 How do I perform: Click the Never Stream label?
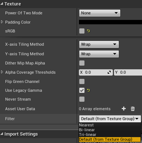[x=18, y=99]
